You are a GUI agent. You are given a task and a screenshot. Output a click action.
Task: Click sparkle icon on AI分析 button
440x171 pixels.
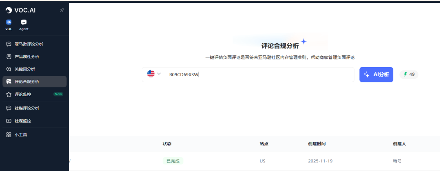[x=367, y=75]
